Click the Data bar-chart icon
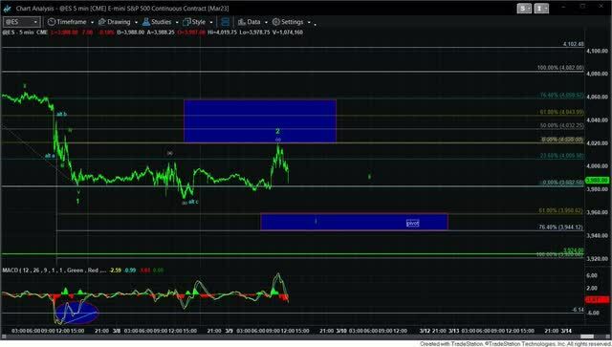 tap(242, 22)
